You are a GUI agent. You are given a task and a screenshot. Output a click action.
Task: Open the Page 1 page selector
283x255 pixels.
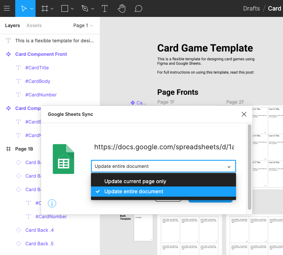pyautogui.click(x=83, y=25)
